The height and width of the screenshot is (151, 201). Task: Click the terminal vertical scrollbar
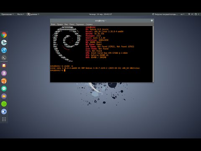coord(153,54)
